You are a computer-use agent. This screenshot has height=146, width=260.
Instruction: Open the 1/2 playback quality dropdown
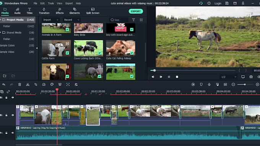229,77
